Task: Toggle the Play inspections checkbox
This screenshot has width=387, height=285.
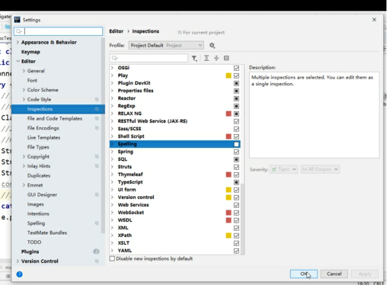Action: click(236, 75)
